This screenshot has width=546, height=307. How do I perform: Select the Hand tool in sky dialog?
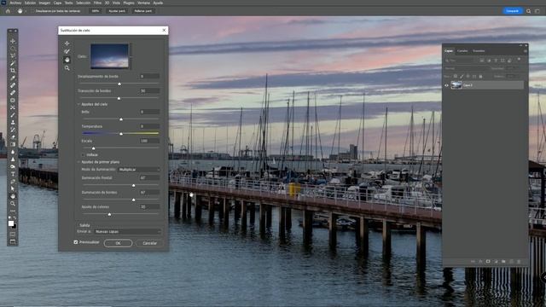tap(67, 60)
